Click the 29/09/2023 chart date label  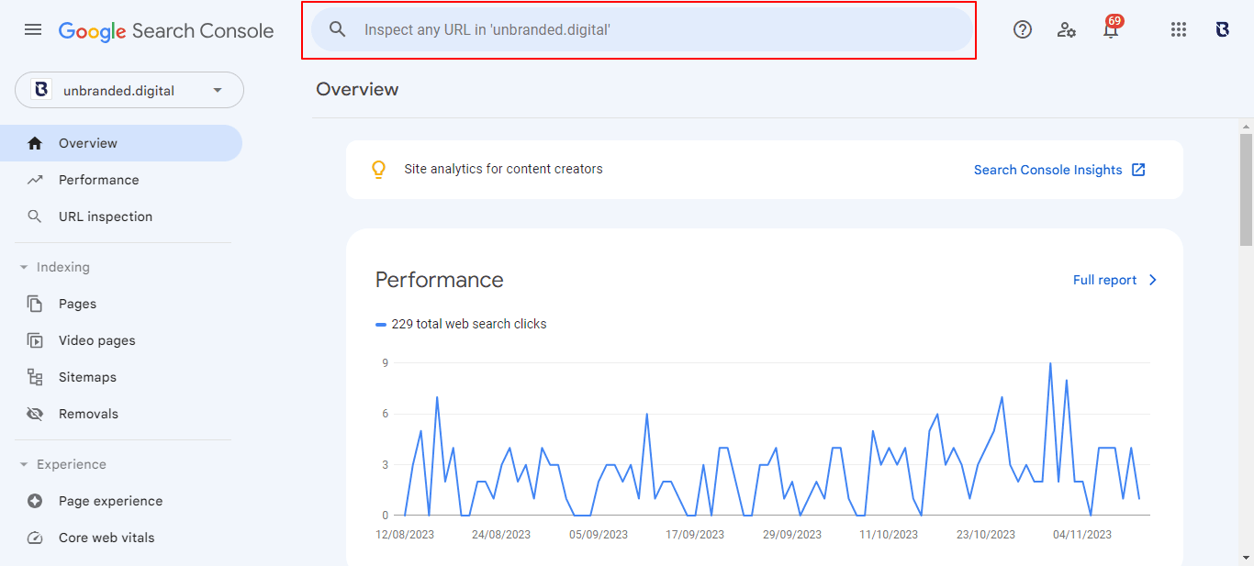(792, 534)
